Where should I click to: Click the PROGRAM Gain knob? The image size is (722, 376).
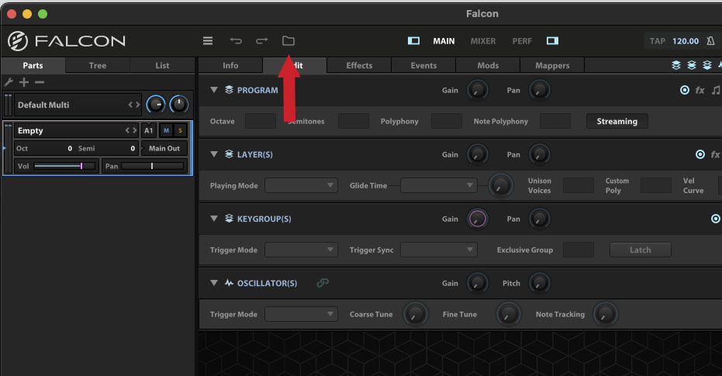478,90
